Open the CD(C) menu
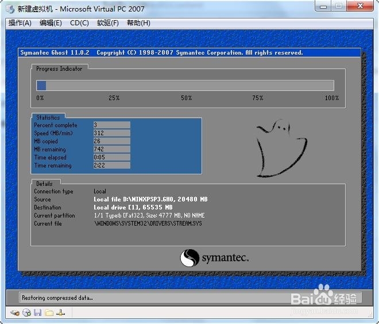Screen dimensions: 379x324 79,23
